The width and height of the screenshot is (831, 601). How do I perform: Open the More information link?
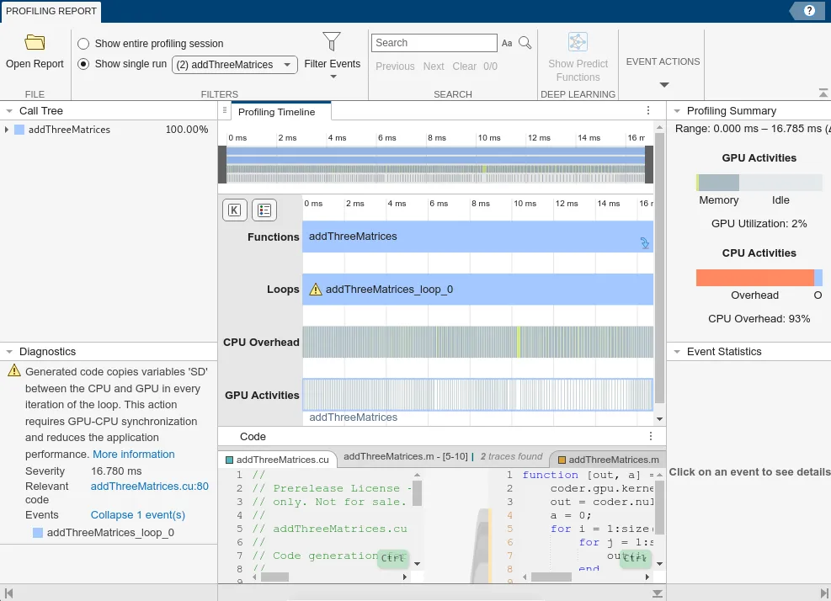click(x=133, y=455)
